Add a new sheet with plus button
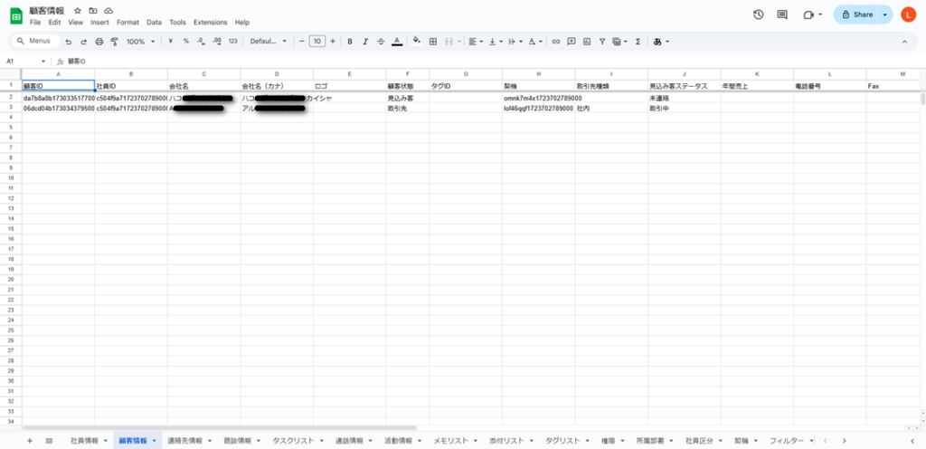The height and width of the screenshot is (449, 926). pos(29,441)
